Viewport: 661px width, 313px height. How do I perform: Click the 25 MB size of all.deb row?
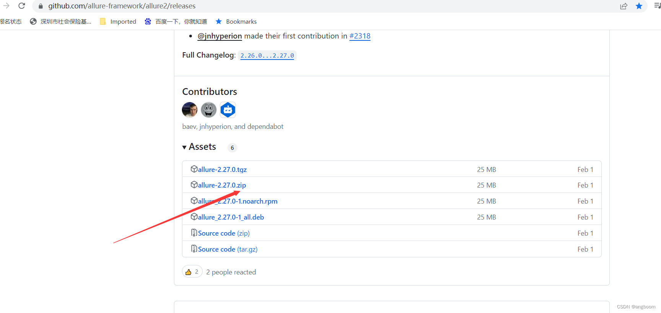tap(486, 217)
